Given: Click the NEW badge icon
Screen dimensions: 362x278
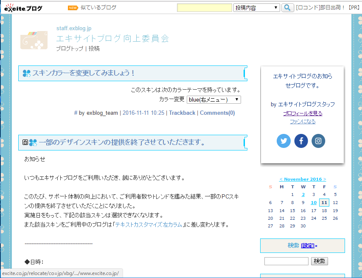Looking at the screenshot, I should pyautogui.click(x=73, y=8).
